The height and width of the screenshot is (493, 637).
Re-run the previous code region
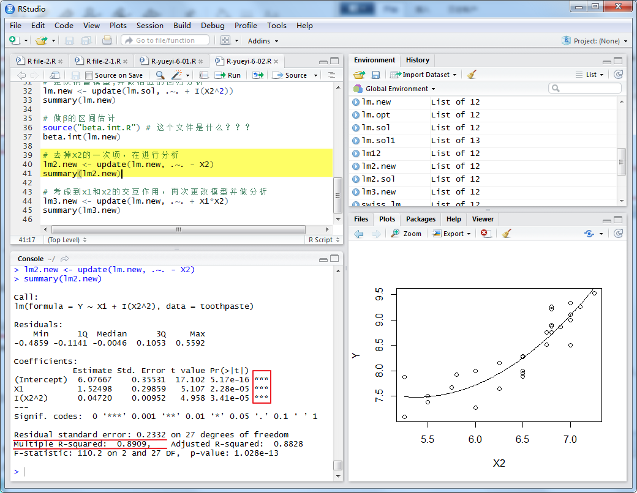(x=258, y=75)
